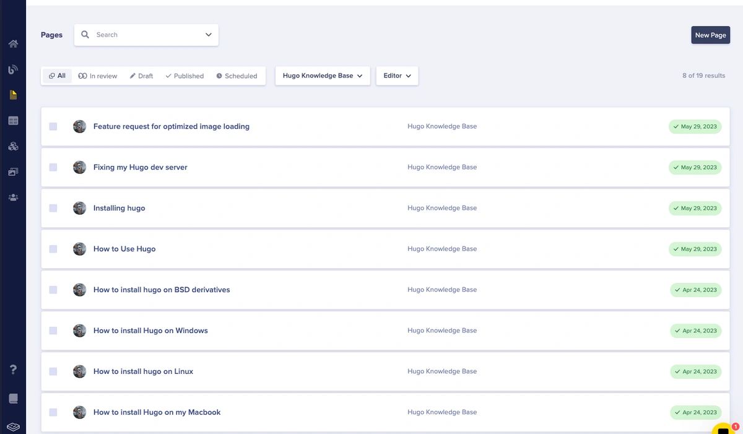Image resolution: width=743 pixels, height=434 pixels.
Task: Open the blog feed icon in sidebar
Action: (x=13, y=69)
